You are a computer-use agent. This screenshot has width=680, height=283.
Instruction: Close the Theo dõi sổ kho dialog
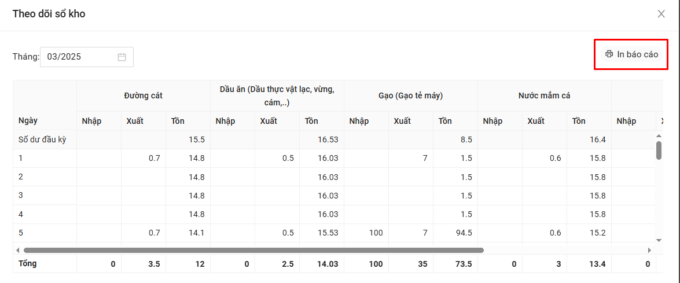(x=661, y=14)
